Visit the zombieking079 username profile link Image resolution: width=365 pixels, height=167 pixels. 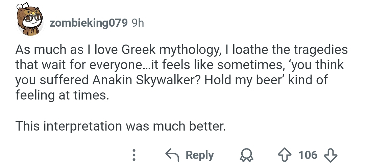coord(89,23)
